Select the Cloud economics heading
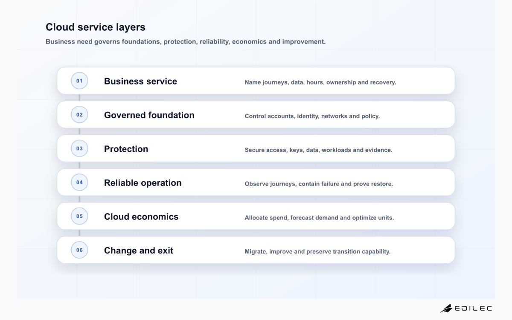 [141, 216]
